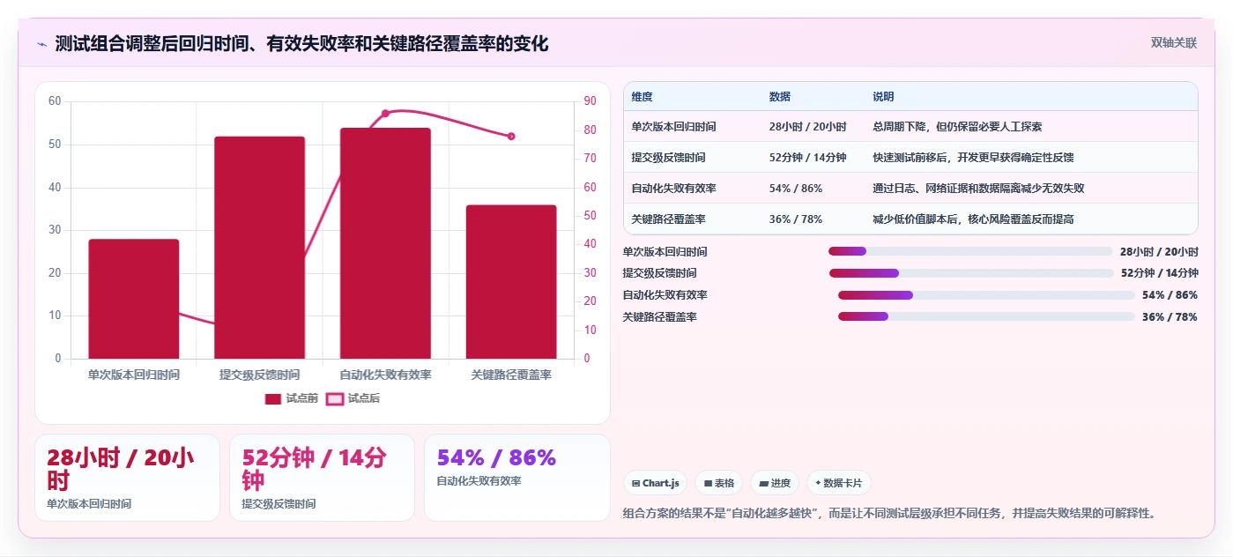Click the dashboard title about 回归时间 changes
The height and width of the screenshot is (557, 1233).
(x=301, y=44)
